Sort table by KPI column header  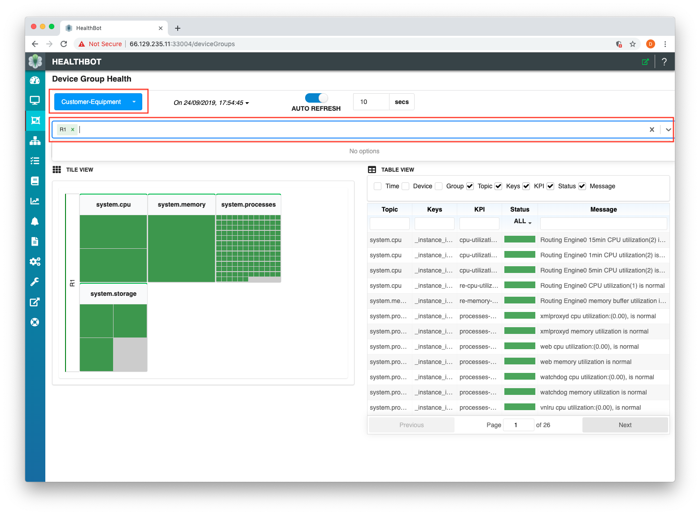(x=480, y=209)
